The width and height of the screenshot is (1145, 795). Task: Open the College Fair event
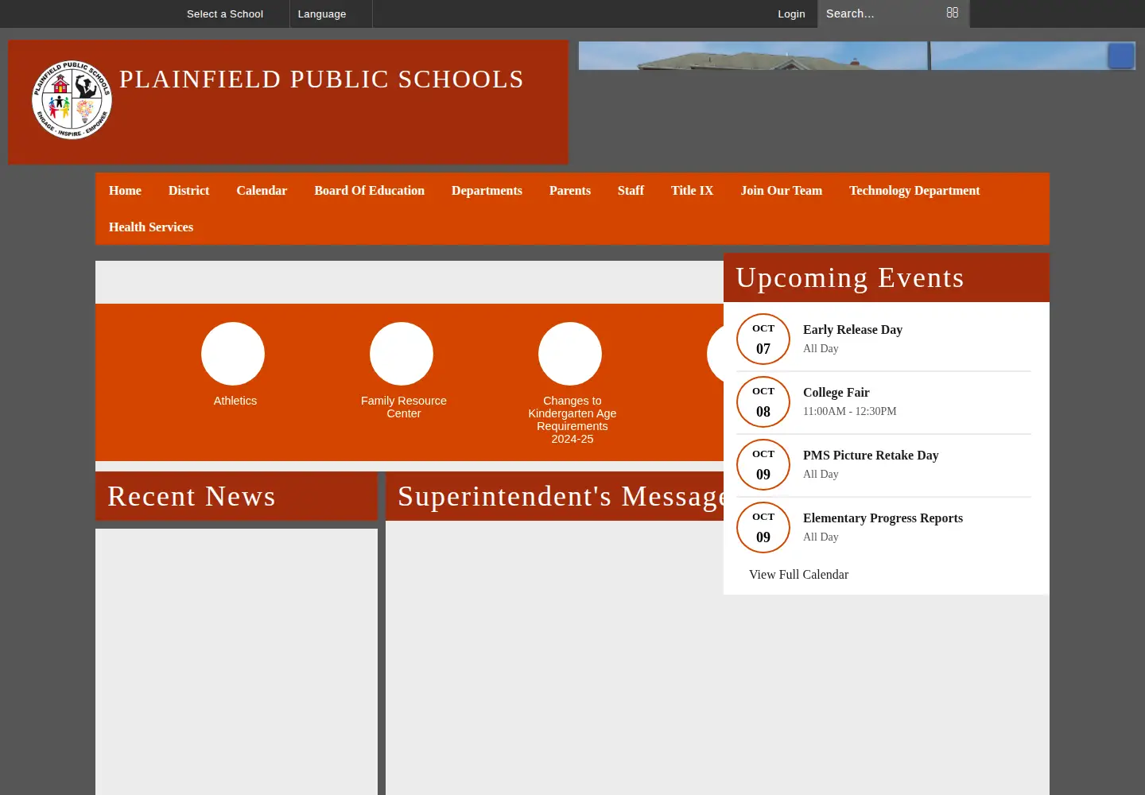[836, 392]
